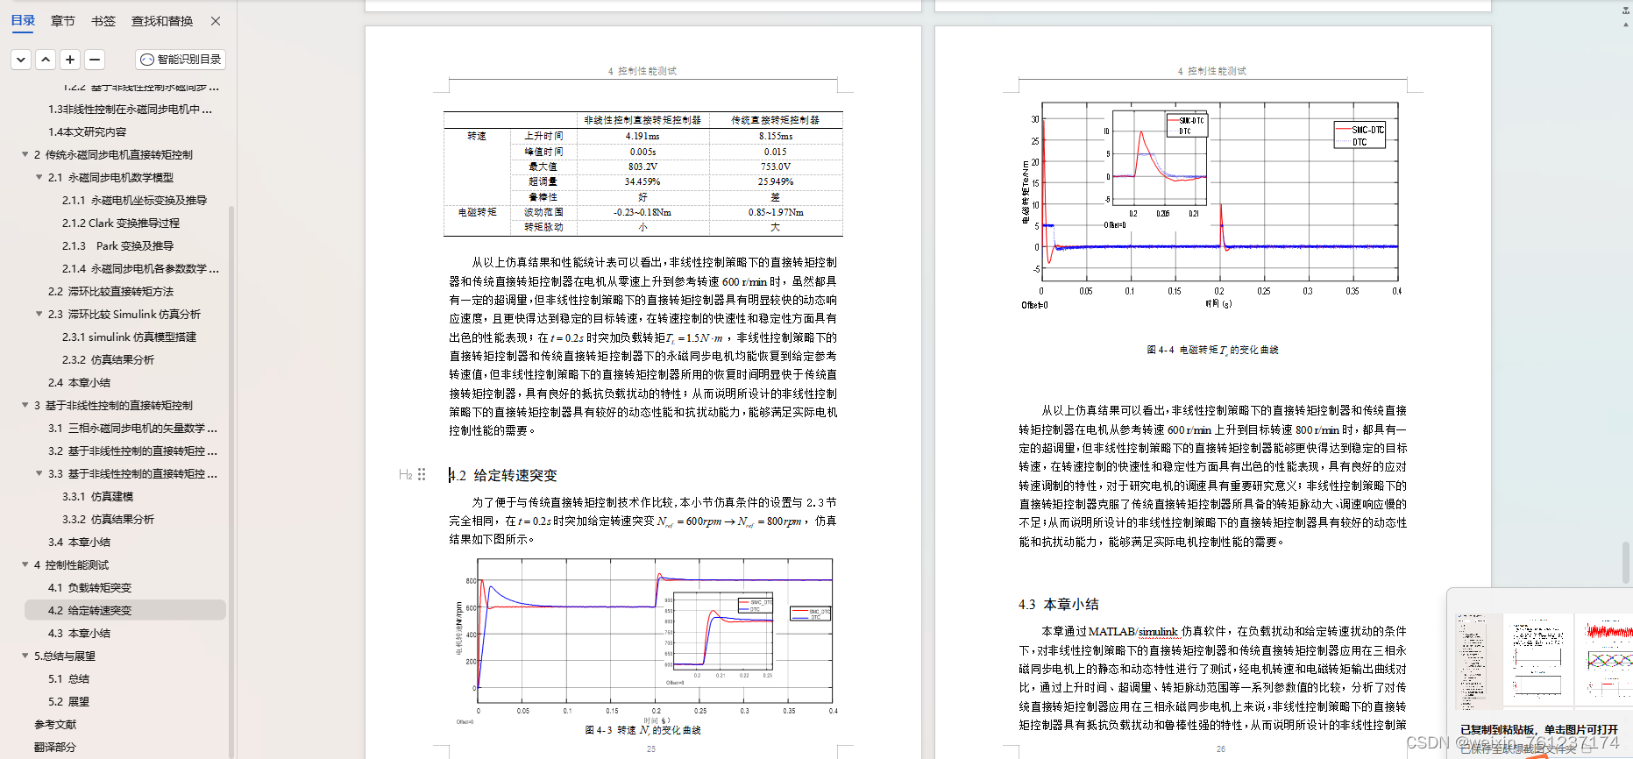Viewport: 1633px width, 759px height.
Task: Collapse section 3.3 in the outline
Action: click(x=39, y=473)
